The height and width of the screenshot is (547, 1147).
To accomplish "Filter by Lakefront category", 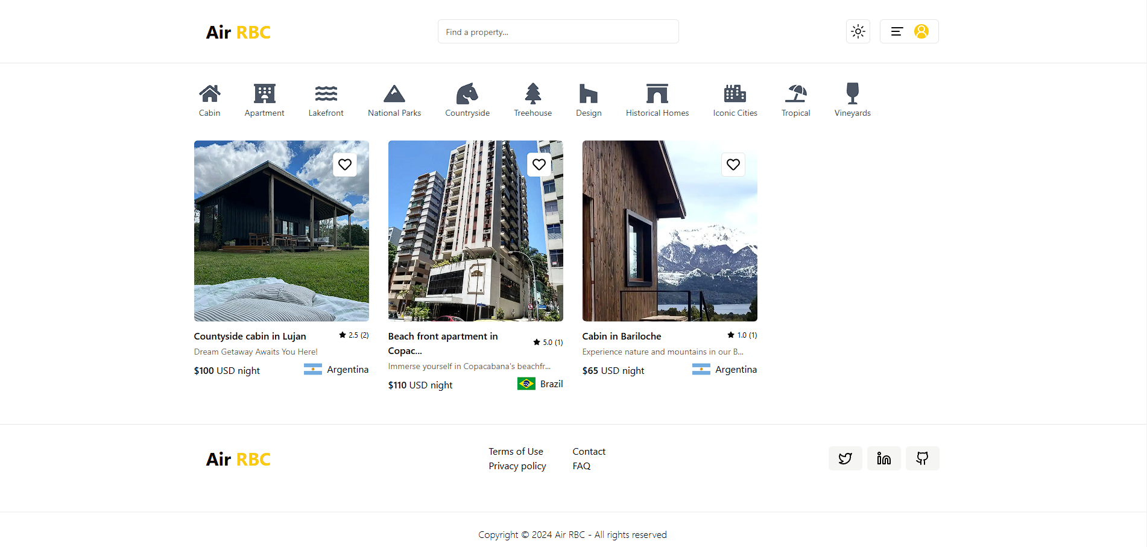I will point(326,94).
